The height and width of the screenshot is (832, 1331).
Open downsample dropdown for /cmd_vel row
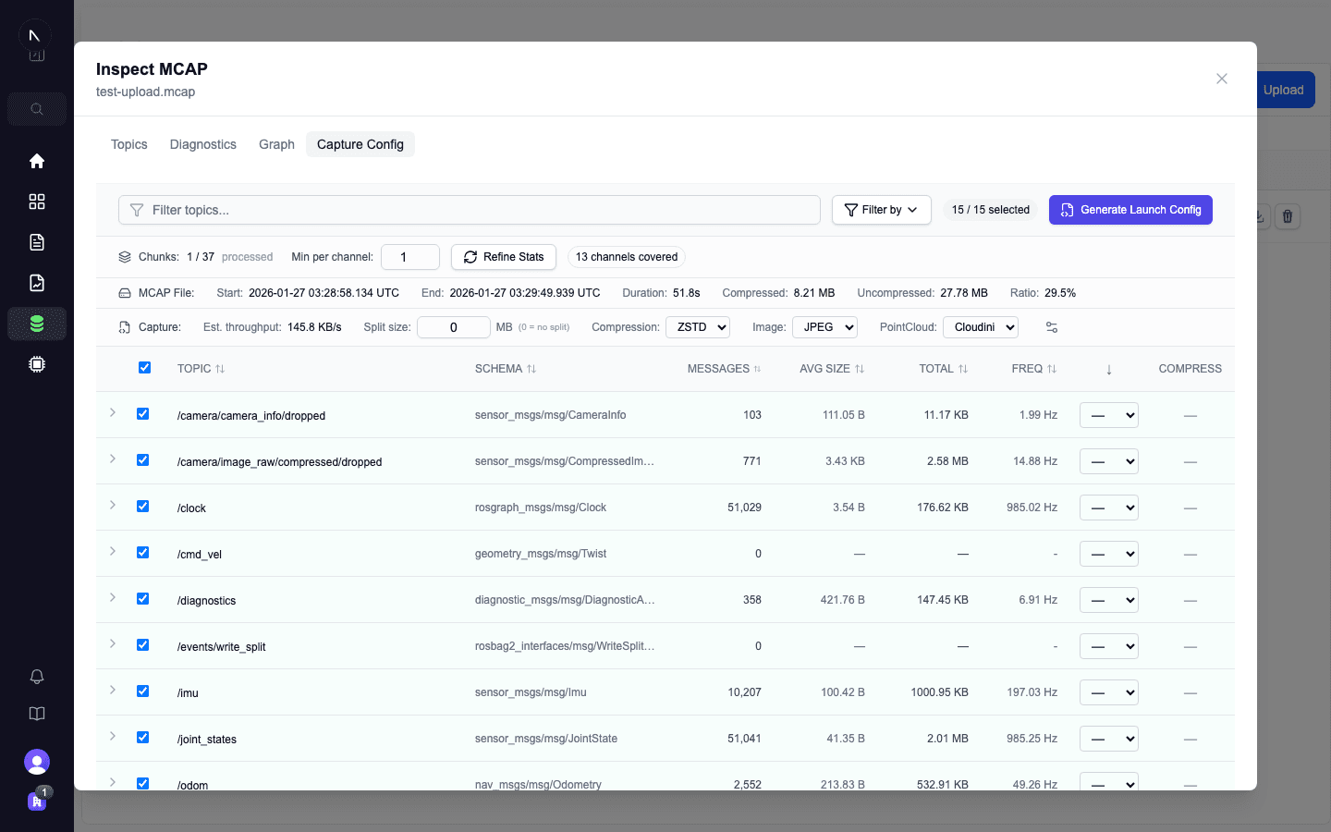(x=1109, y=554)
